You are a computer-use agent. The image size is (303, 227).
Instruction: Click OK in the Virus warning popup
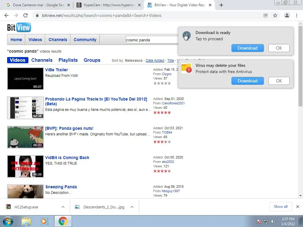pyautogui.click(x=279, y=81)
